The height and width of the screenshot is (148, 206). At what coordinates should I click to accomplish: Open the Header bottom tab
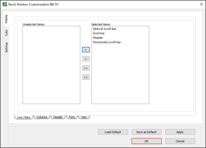click(58, 117)
